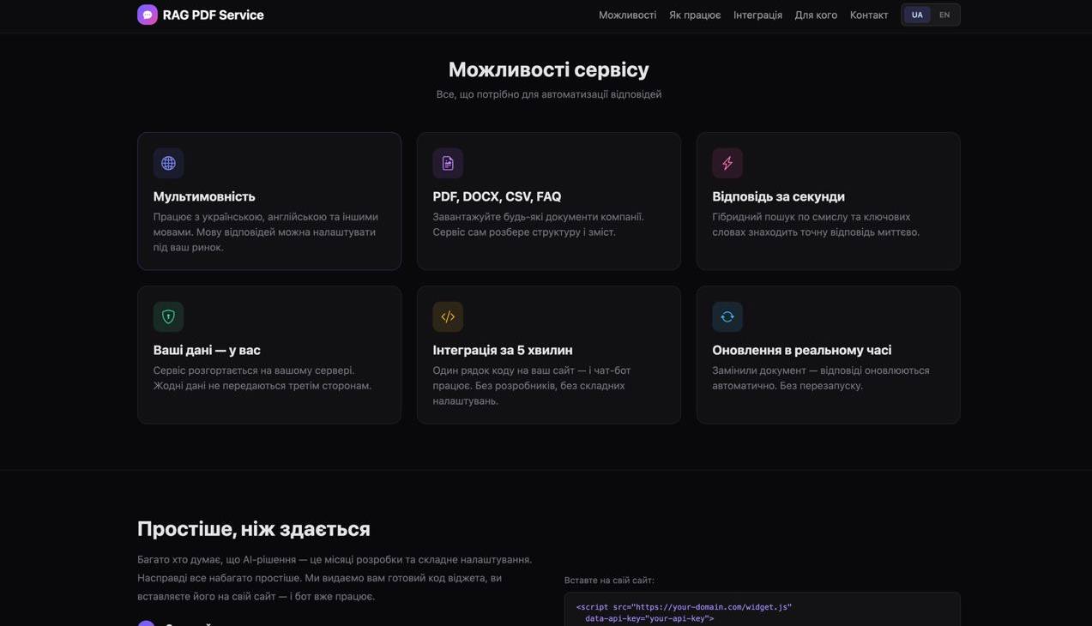The image size is (1092, 626).
Task: Switch interface language to EN
Action: click(x=944, y=14)
